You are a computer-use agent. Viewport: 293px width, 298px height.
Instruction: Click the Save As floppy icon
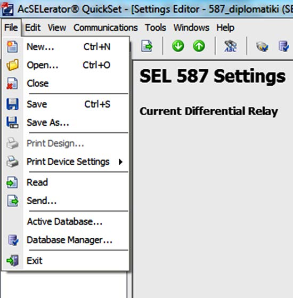click(x=12, y=122)
